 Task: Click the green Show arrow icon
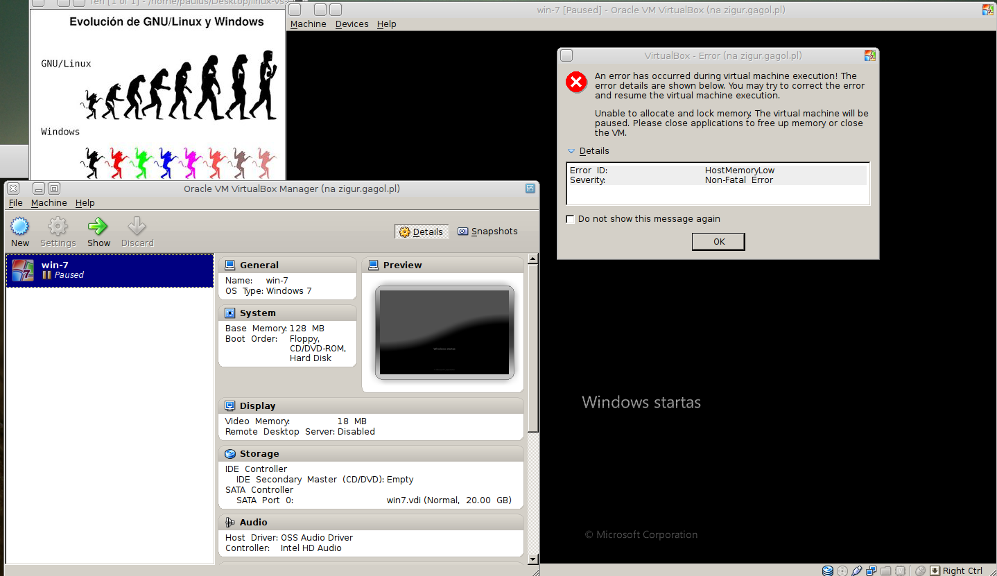point(98,227)
